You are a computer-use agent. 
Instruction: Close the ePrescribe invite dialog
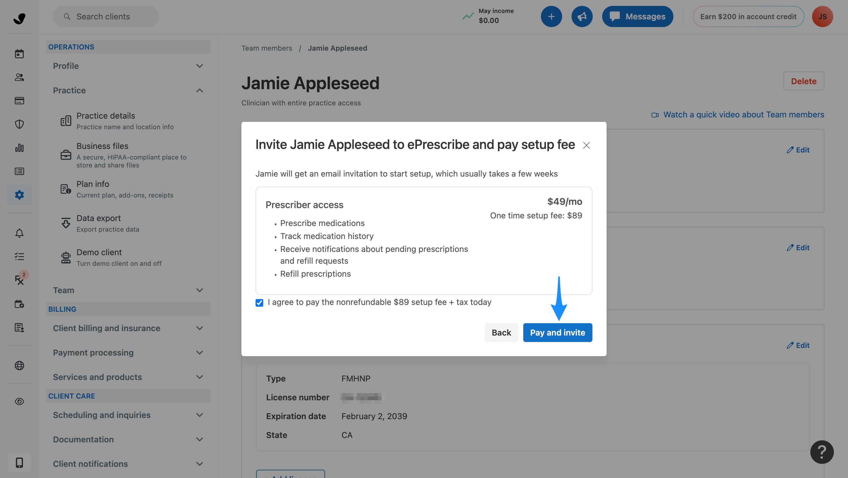(x=586, y=145)
